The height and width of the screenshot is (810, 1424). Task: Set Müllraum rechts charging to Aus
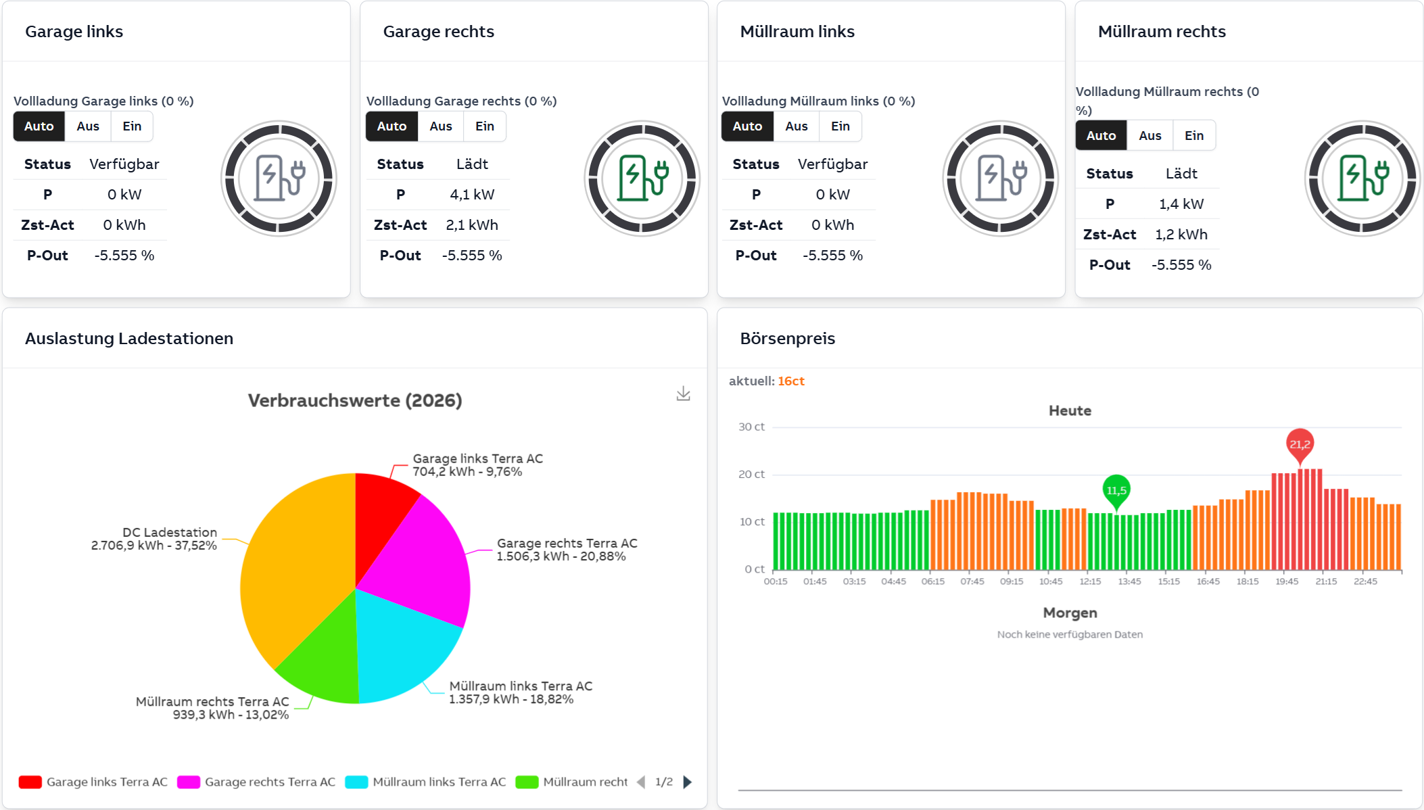click(1149, 136)
